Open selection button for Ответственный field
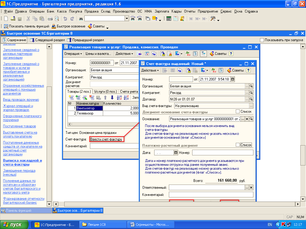This screenshot has width=306, height=229. pos(247,188)
